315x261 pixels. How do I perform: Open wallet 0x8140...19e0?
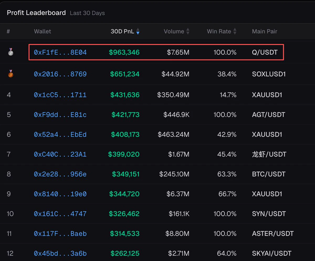[x=60, y=194]
